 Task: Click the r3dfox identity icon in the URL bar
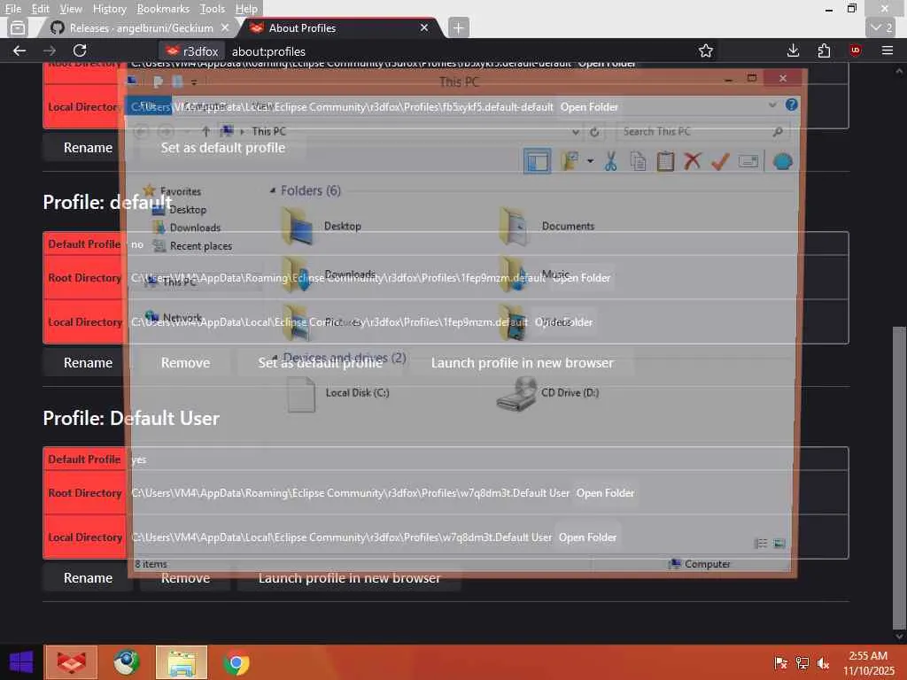point(191,51)
